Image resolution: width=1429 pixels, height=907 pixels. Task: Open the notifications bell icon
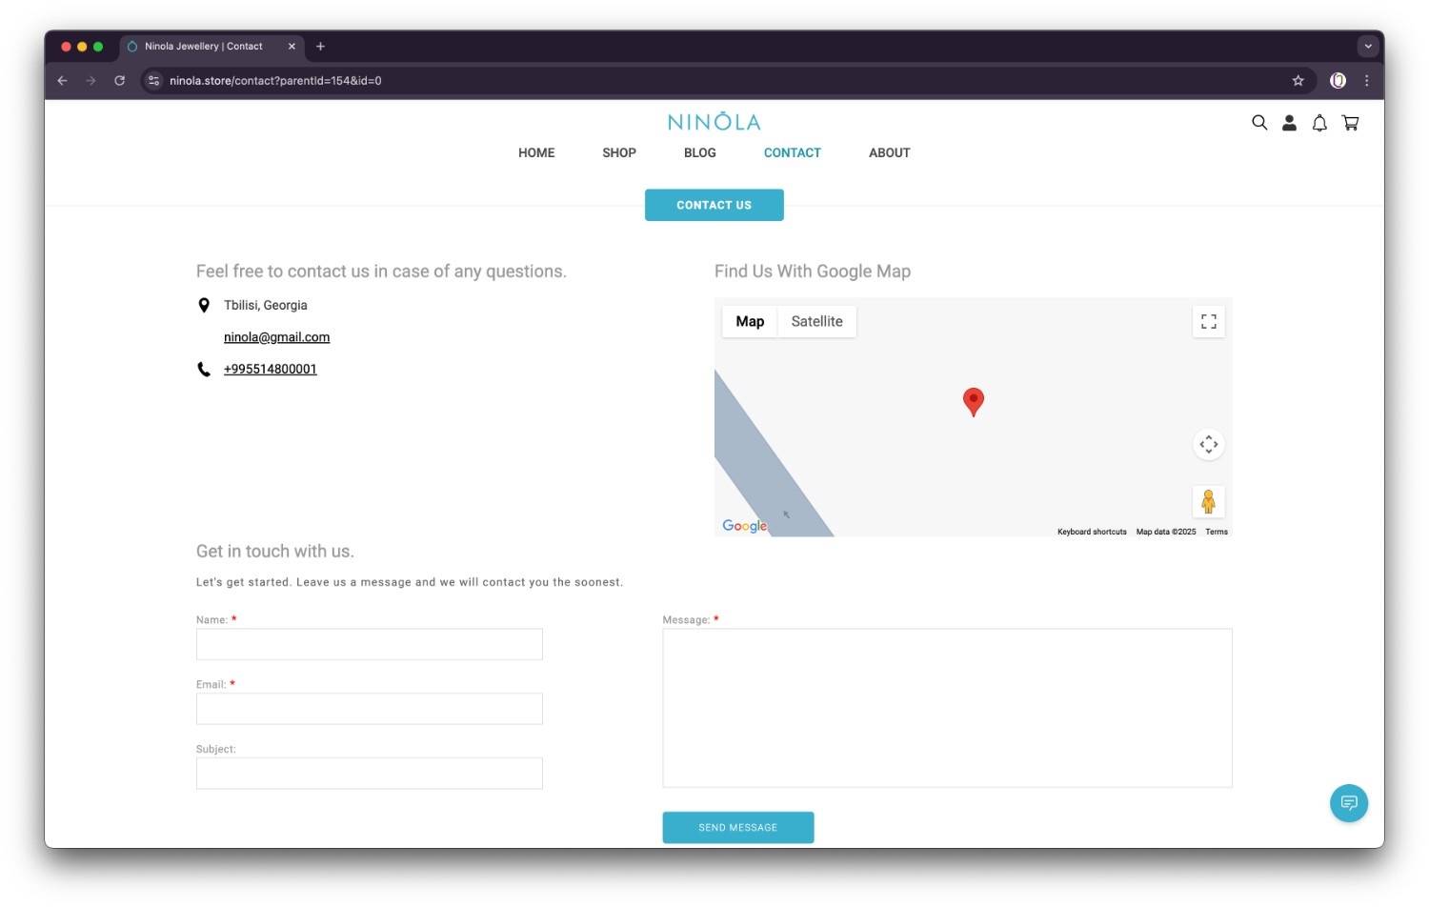(1319, 123)
